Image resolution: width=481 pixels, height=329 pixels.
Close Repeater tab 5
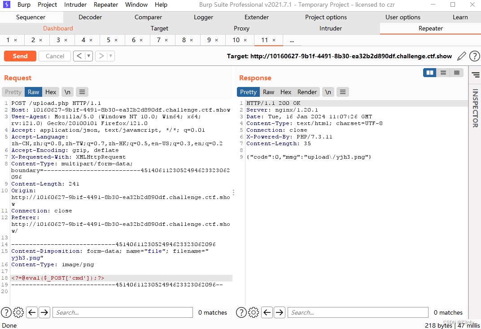[116, 40]
